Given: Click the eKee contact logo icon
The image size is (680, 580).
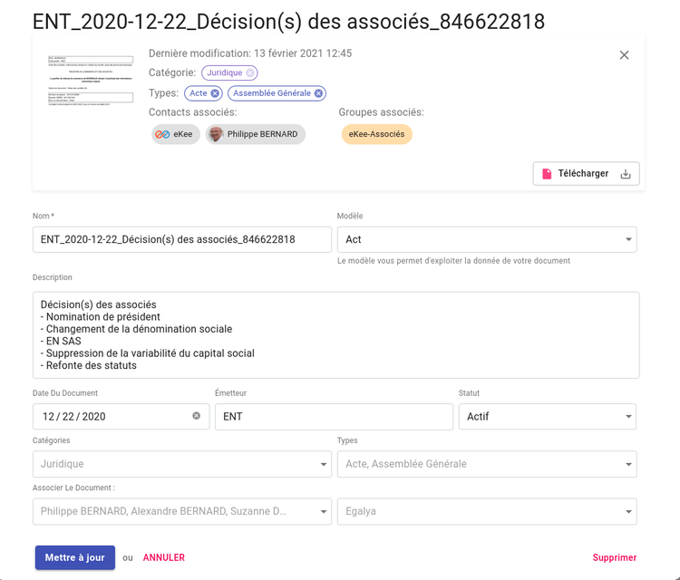Looking at the screenshot, I should coord(162,134).
